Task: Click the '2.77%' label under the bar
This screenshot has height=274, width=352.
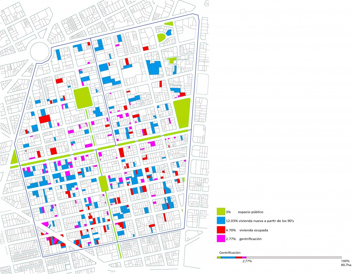Action: pos(247,261)
